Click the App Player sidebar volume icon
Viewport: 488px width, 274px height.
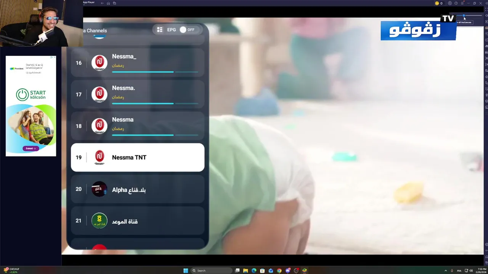pyautogui.click(x=486, y=16)
